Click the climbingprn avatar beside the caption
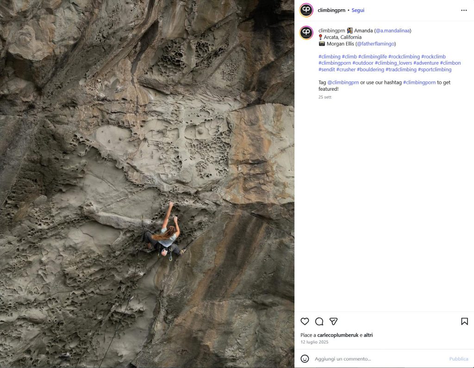This screenshot has width=474, height=368. 306,33
